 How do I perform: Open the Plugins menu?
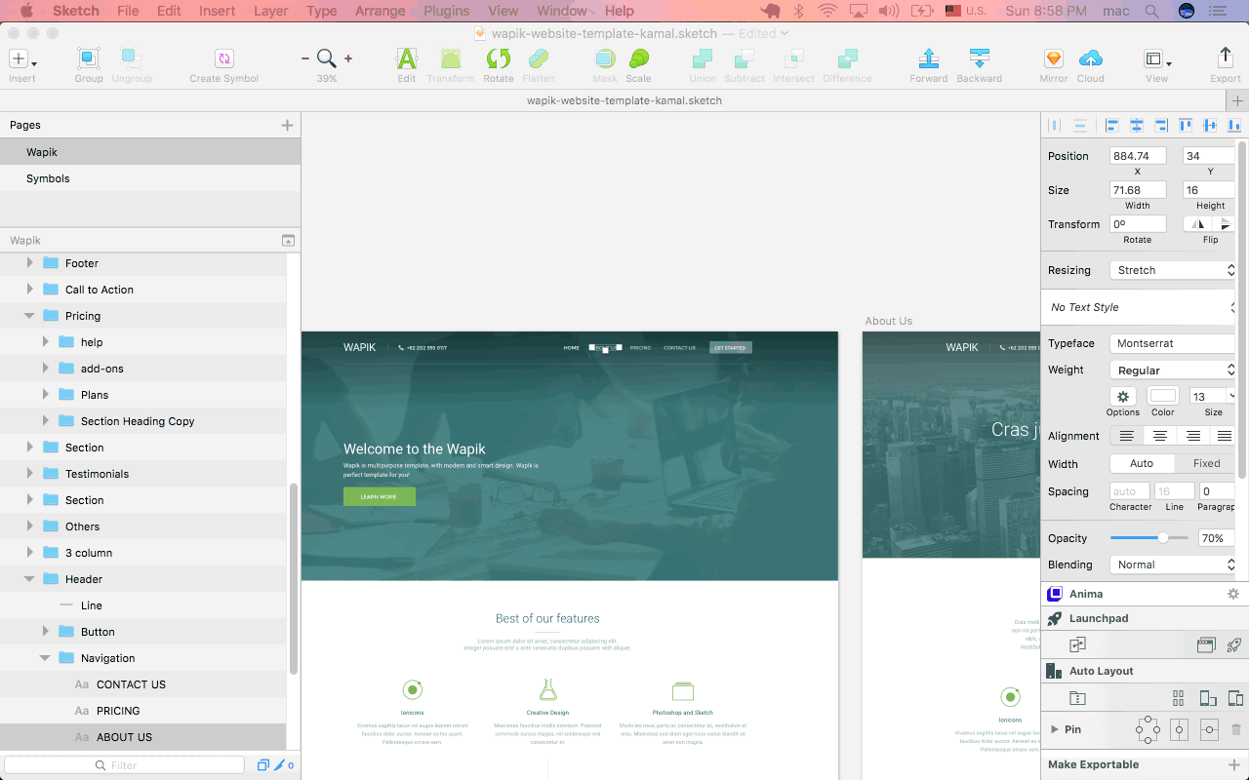(446, 11)
